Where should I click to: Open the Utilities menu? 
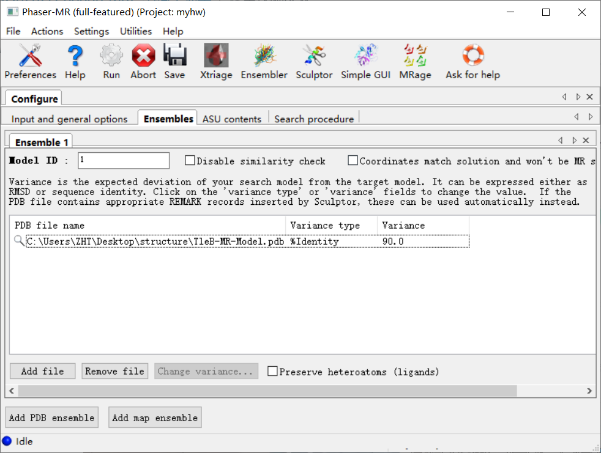click(x=136, y=31)
